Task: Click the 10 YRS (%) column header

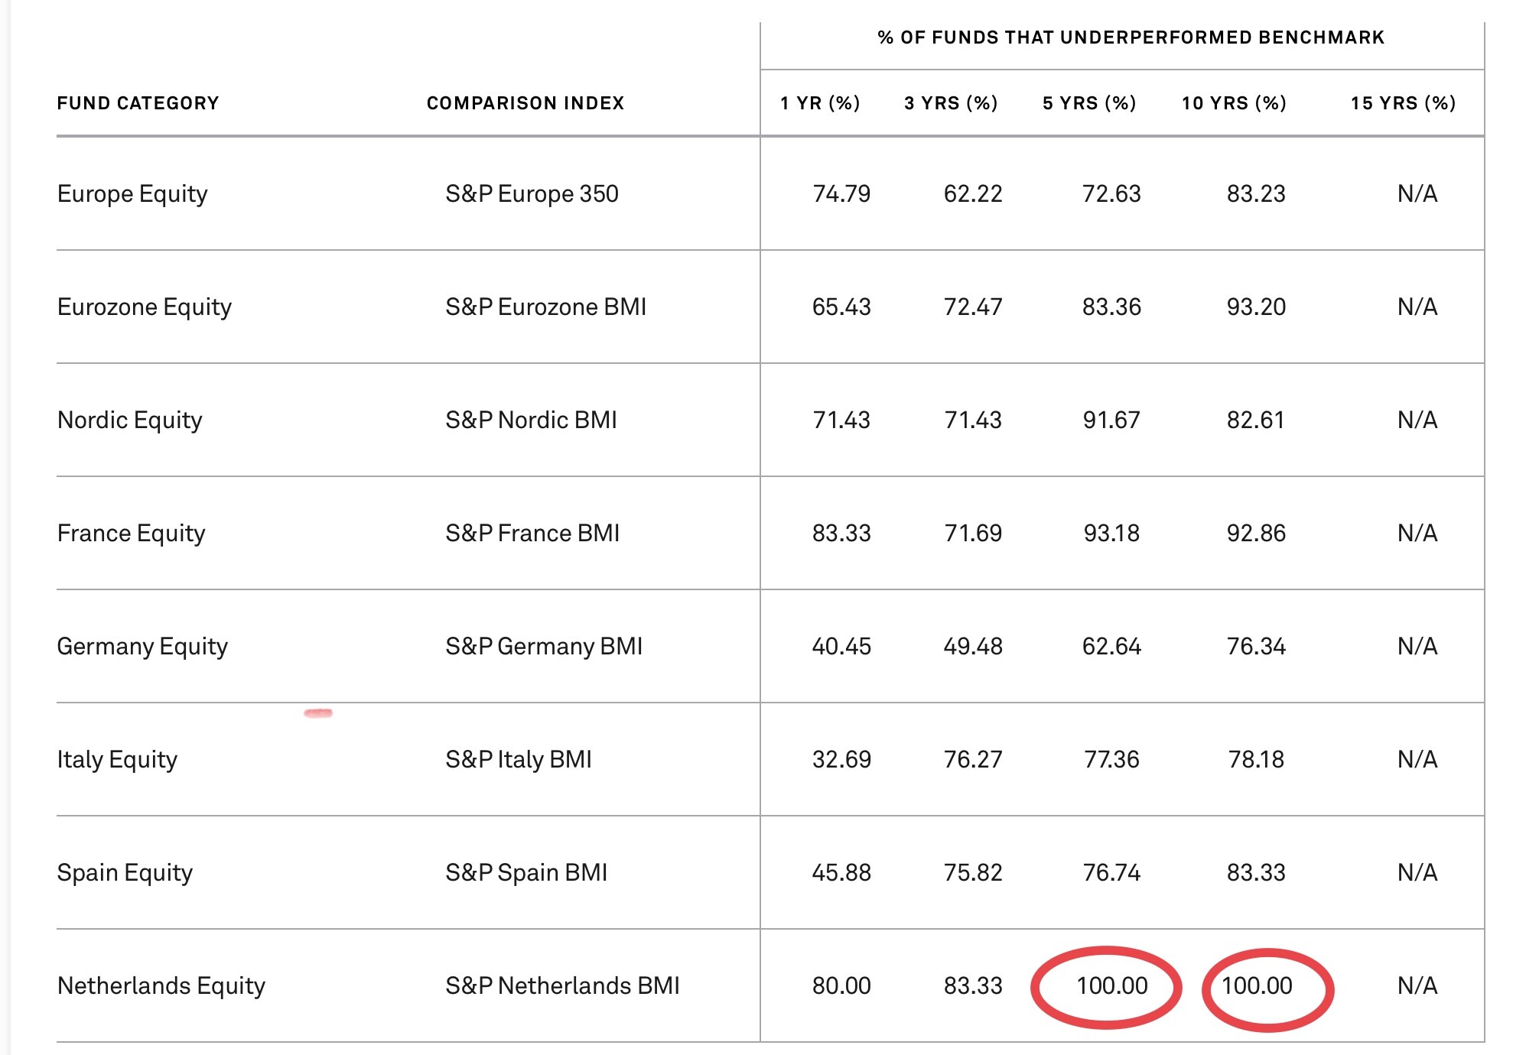Action: pos(1234,103)
